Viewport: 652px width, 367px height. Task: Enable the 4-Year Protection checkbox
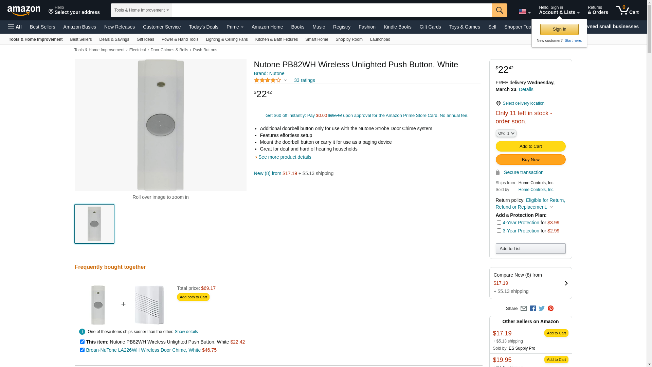pyautogui.click(x=499, y=223)
